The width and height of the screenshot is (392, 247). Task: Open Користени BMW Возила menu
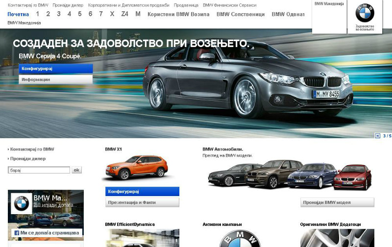[178, 14]
